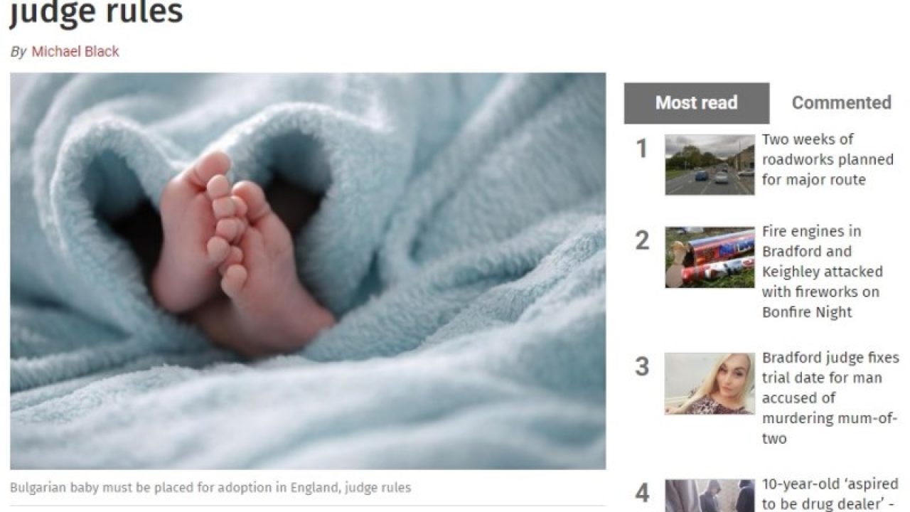Open 'Fire engines in Bradford and Keighley' article
Screen dimensions: 910x512
click(x=822, y=272)
